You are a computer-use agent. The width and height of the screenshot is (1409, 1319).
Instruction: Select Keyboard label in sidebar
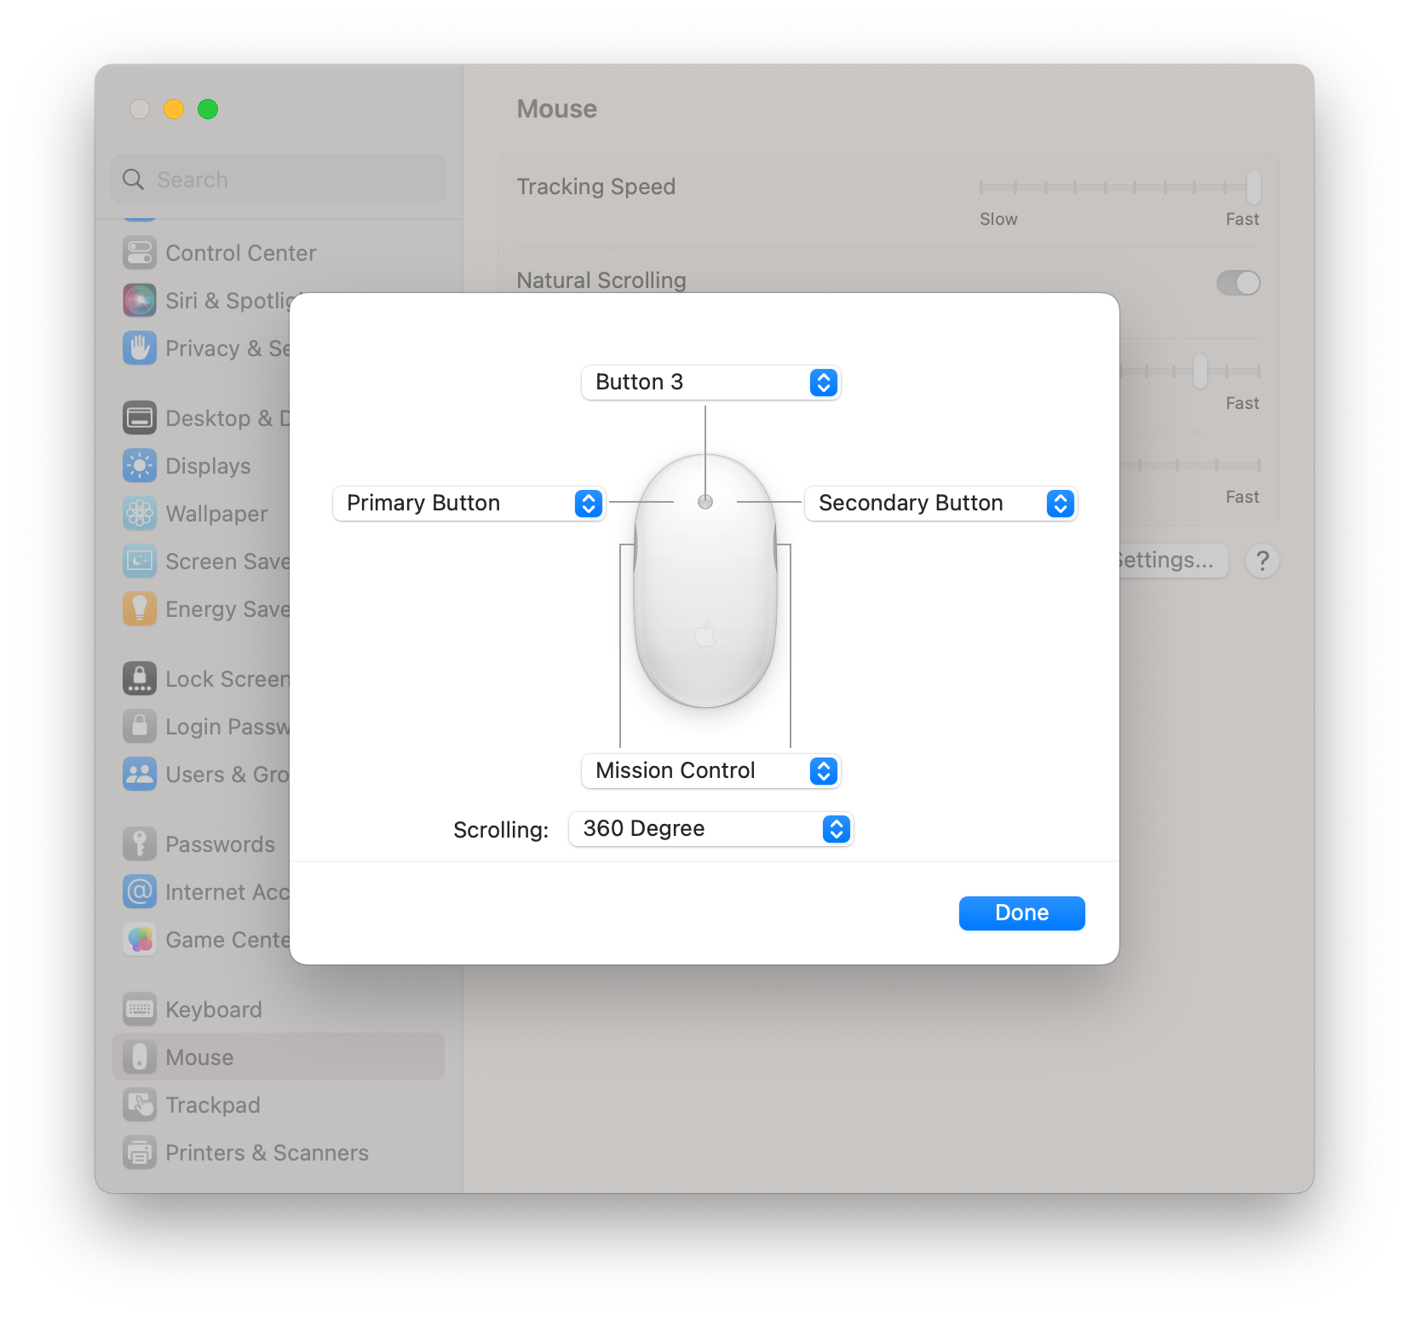click(x=214, y=1010)
